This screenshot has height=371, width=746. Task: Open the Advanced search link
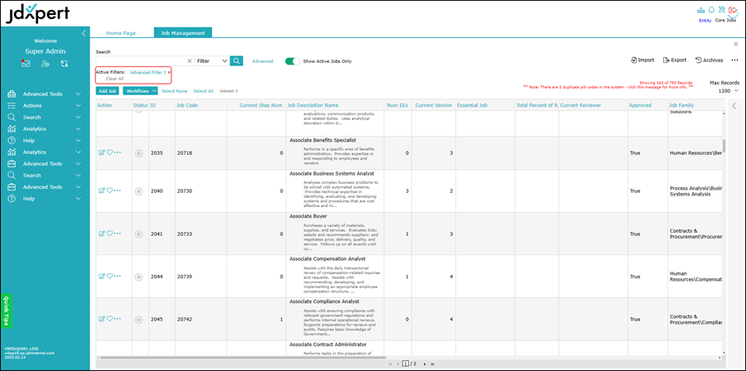[262, 61]
